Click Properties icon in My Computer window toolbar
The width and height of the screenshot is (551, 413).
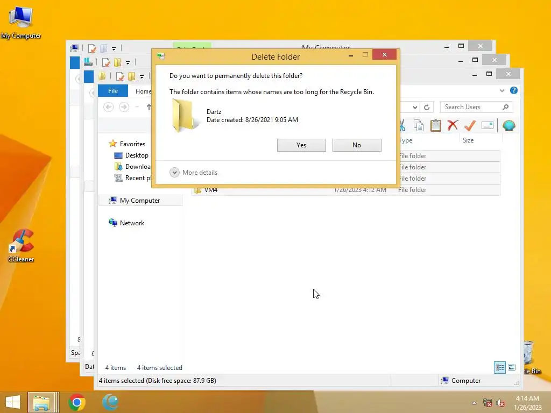92,48
